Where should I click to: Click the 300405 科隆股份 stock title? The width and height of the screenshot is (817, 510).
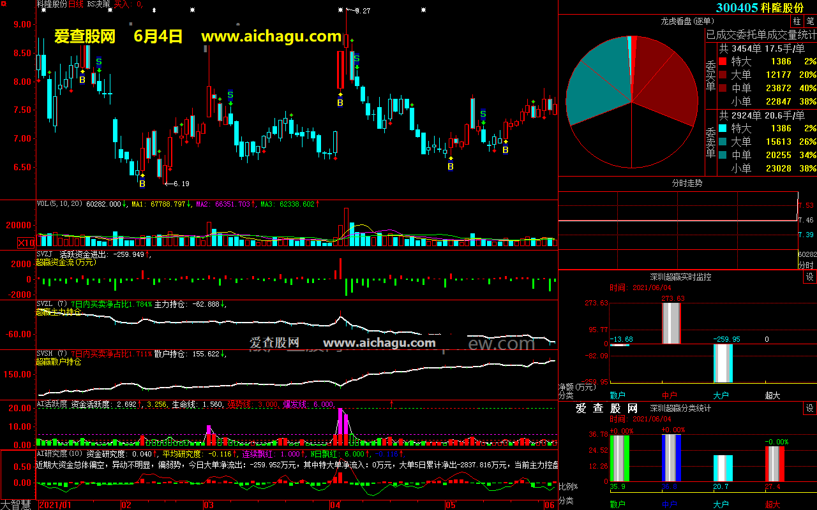click(x=760, y=8)
